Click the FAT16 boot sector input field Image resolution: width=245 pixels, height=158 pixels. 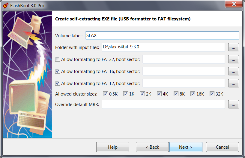[x=184, y=71]
